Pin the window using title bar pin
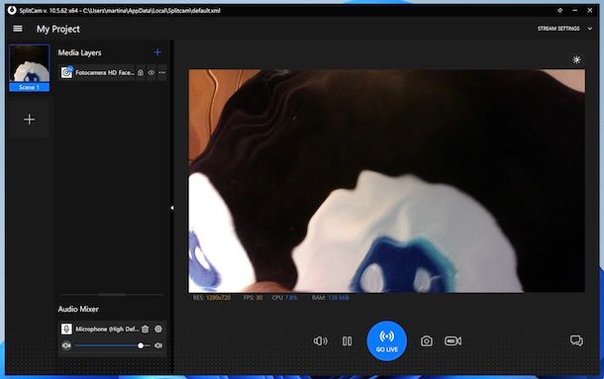Viewport: 604px width, 379px height. pos(560,11)
